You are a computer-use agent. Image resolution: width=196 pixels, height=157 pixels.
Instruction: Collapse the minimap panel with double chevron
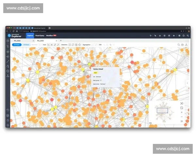pos(182,121)
